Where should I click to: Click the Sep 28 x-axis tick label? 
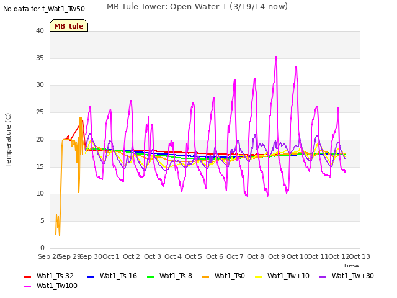(48, 256)
